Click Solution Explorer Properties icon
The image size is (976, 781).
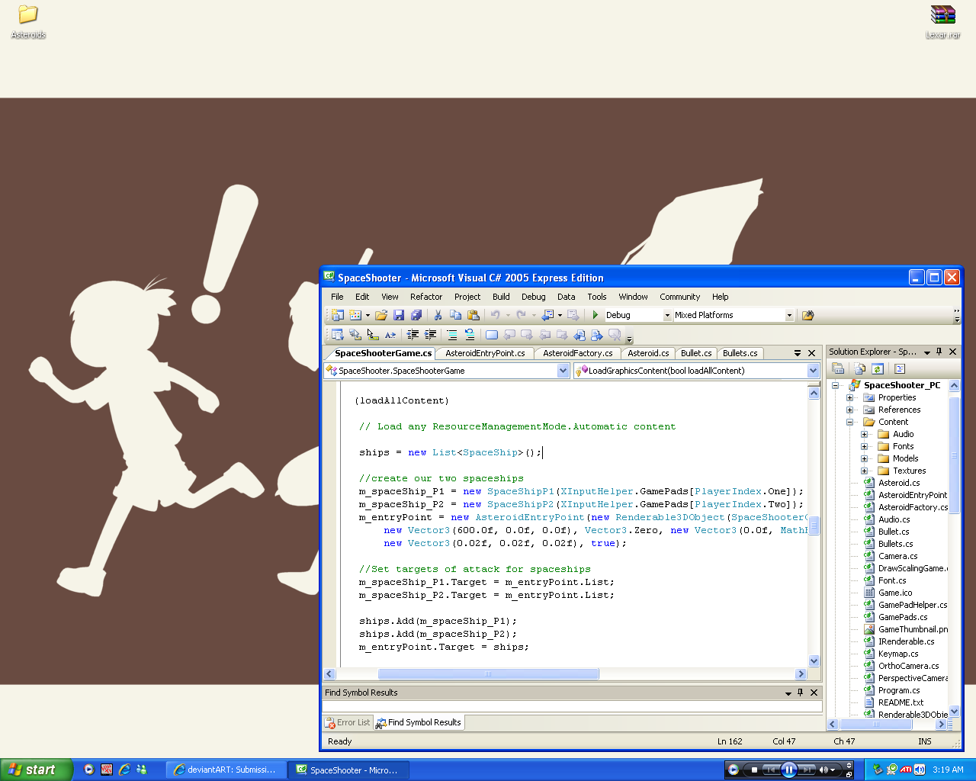point(838,369)
